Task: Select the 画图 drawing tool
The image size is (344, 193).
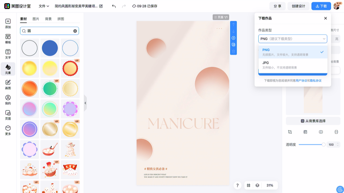Action: coord(8,85)
